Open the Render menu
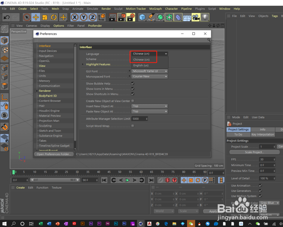The height and width of the screenshot is (227, 283). pyautogui.click(x=106, y=9)
